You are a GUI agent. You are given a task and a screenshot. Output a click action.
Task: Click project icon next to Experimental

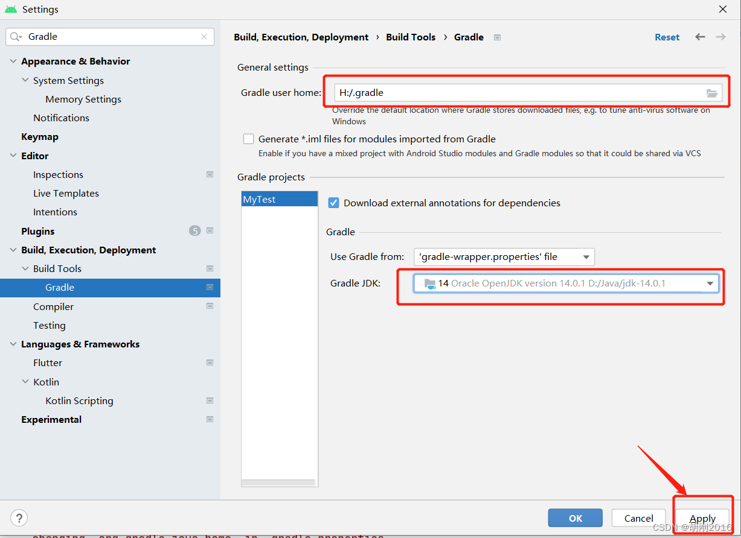pyautogui.click(x=210, y=419)
